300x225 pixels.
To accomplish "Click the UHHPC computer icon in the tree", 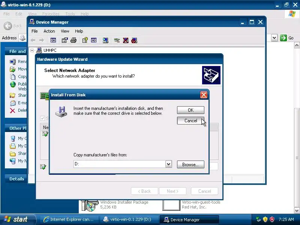I will coord(39,50).
